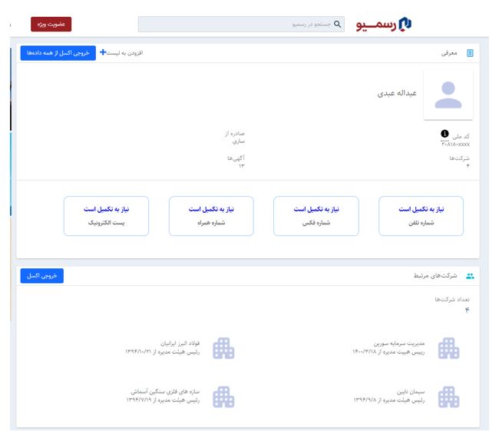Click خروجی اکسل از همه داده‌ها button
The height and width of the screenshot is (442, 499).
click(54, 53)
